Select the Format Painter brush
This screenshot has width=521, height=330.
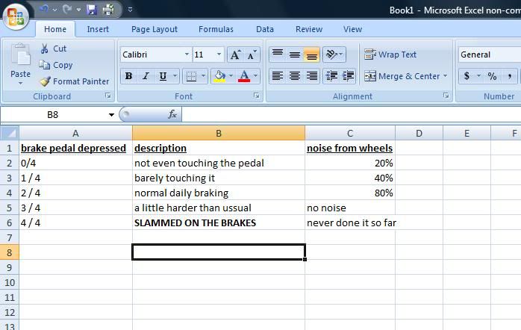(45, 81)
